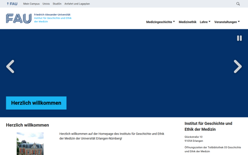Open the search magnifier icon
Screen dimensions: 248x155
tap(238, 4)
